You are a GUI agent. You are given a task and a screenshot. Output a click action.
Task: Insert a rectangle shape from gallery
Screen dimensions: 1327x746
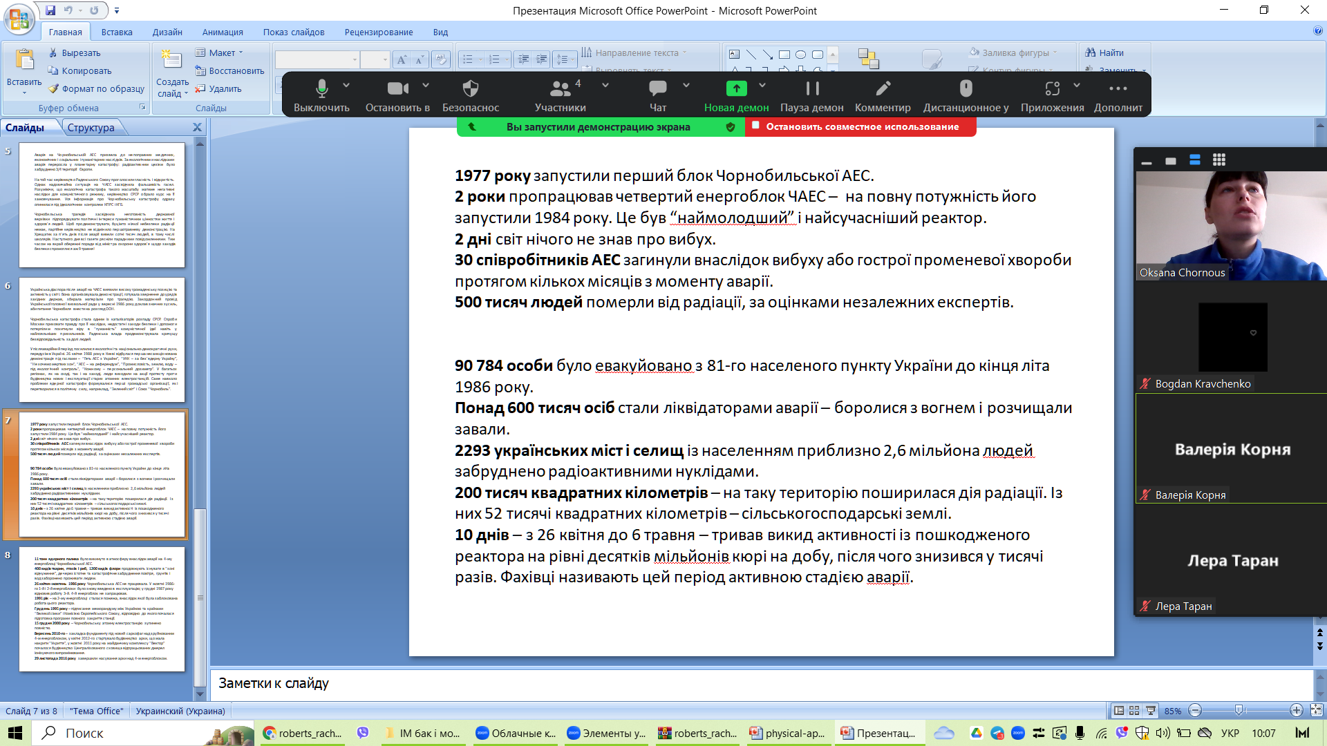[x=784, y=55]
